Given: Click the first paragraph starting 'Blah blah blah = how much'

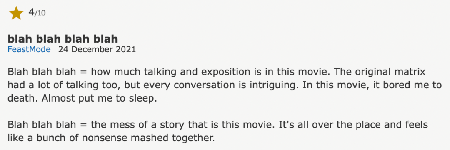Looking at the screenshot, I should click(x=225, y=85).
